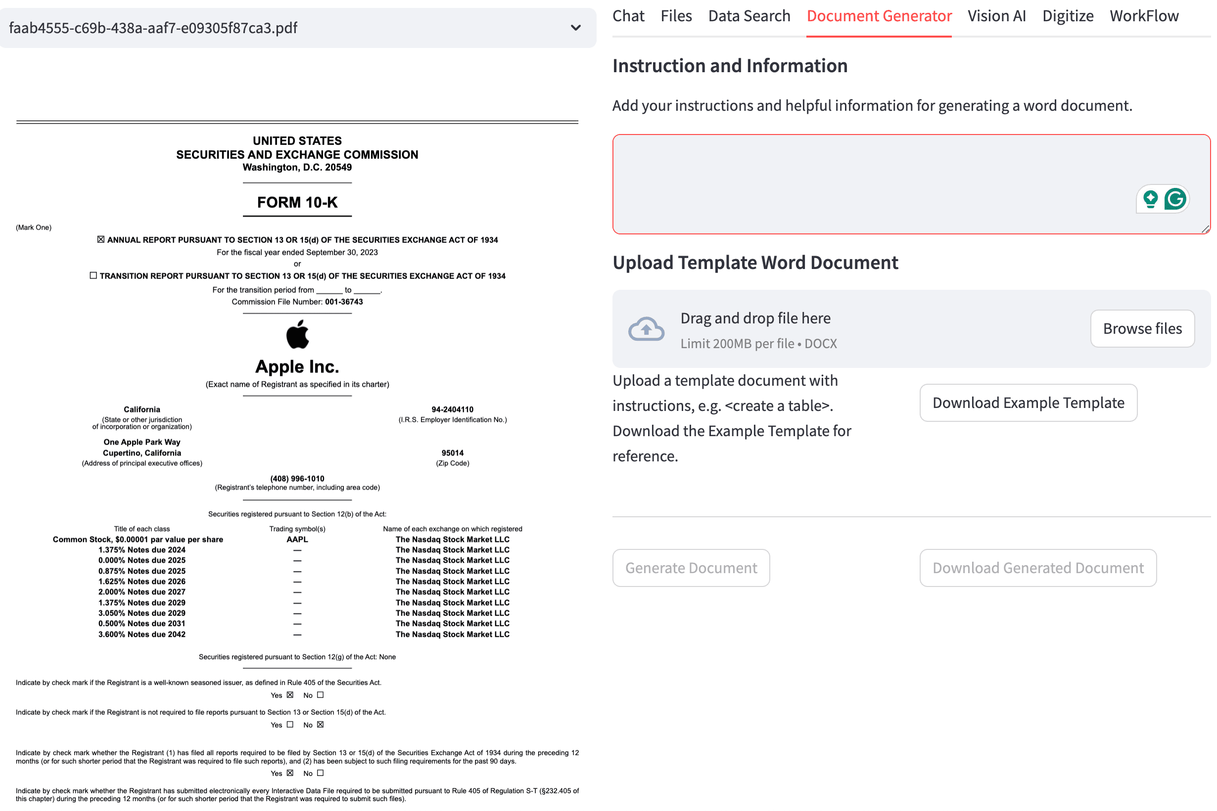Click Browse files button
Viewport: 1217px width, 811px height.
click(1143, 328)
